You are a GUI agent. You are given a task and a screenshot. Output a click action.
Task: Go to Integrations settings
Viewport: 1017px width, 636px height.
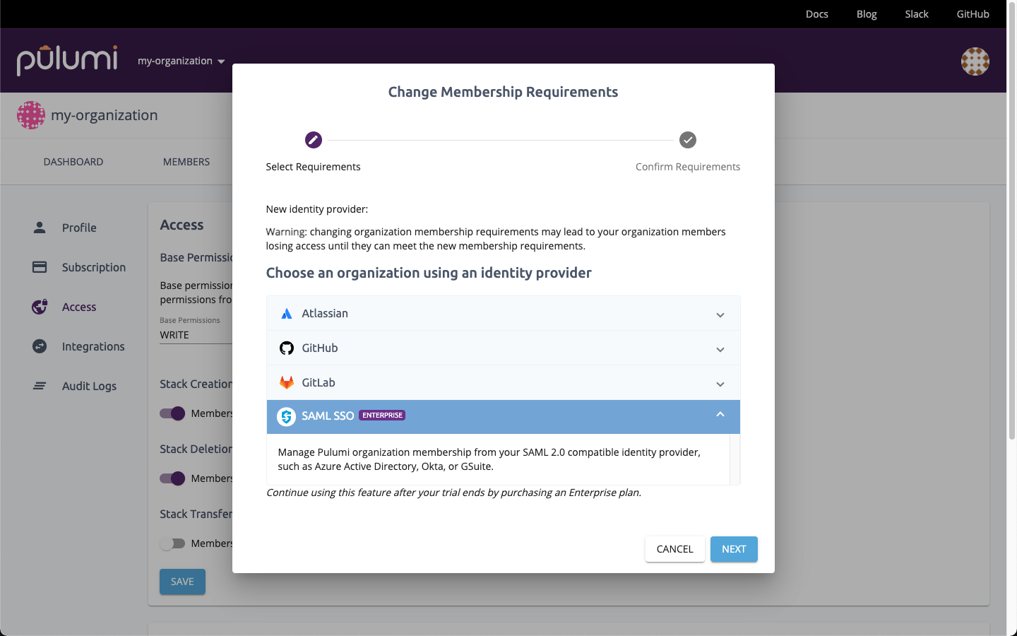pyautogui.click(x=93, y=346)
